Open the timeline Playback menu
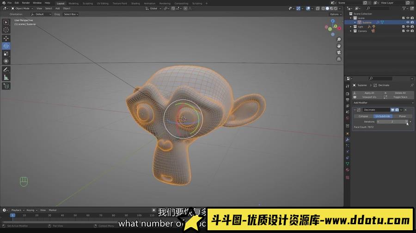416x233 pixels. [18, 210]
